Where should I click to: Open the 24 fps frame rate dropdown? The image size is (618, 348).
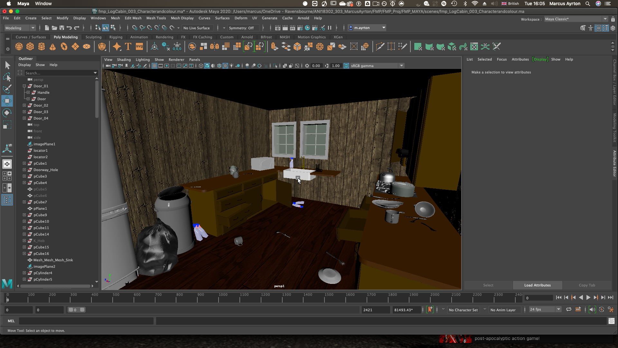[x=545, y=309]
